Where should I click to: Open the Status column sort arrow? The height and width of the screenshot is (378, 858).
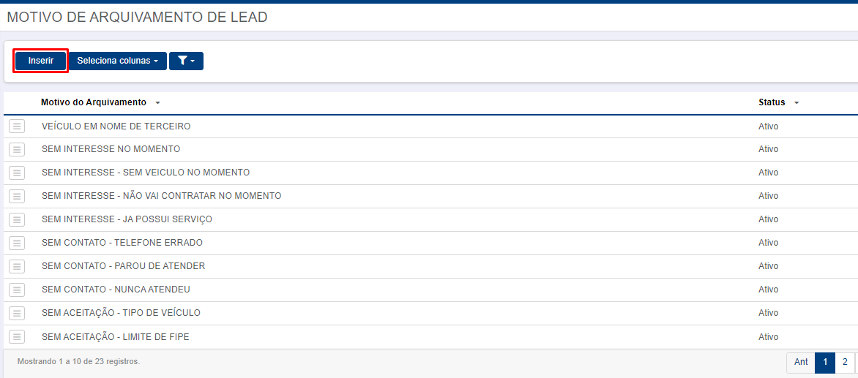(797, 102)
